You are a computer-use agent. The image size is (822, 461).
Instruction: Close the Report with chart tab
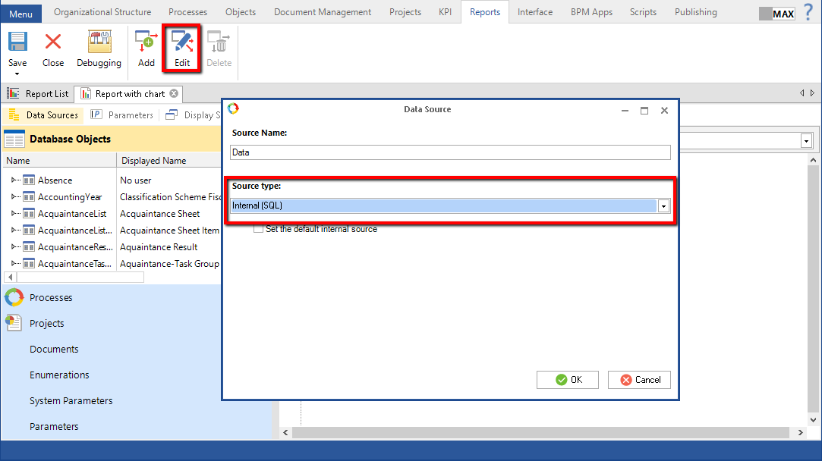pos(174,93)
